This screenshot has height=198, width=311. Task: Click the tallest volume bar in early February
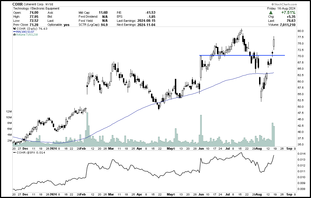point(87,129)
